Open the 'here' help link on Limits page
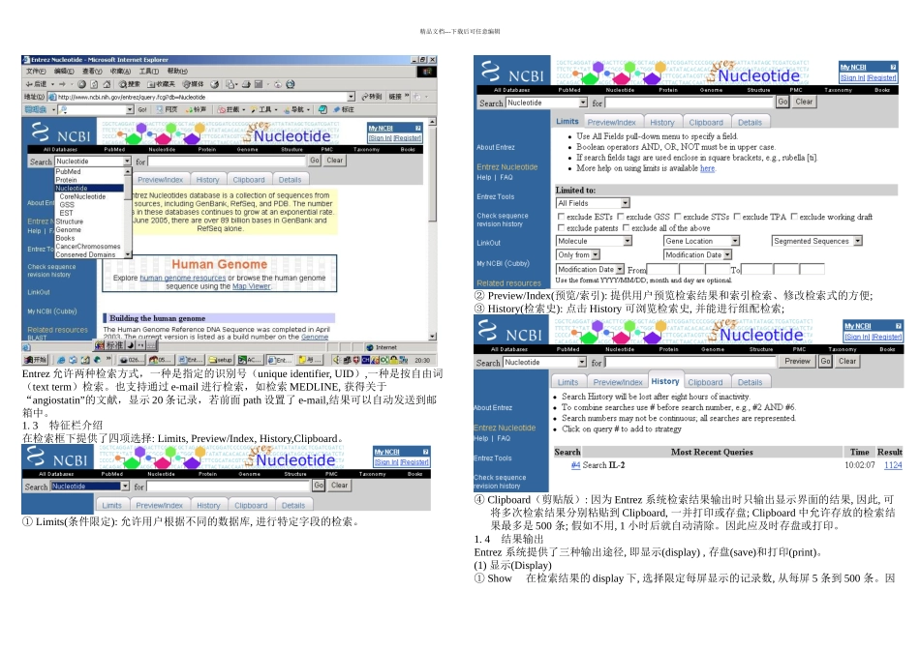920x650 pixels. click(707, 169)
